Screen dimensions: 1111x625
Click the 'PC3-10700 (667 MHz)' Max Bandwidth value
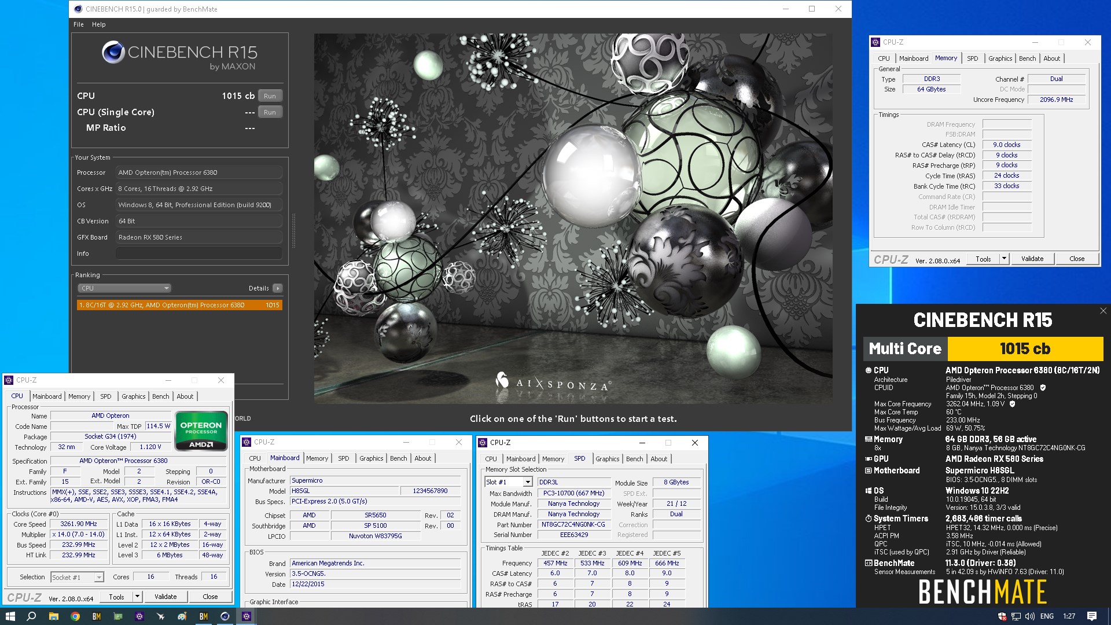point(573,493)
